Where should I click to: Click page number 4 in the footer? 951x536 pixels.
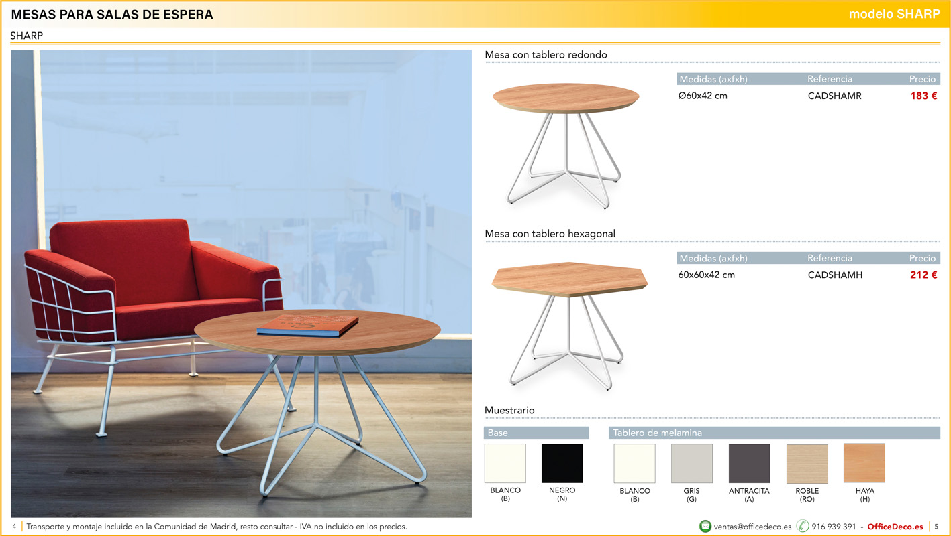click(15, 527)
